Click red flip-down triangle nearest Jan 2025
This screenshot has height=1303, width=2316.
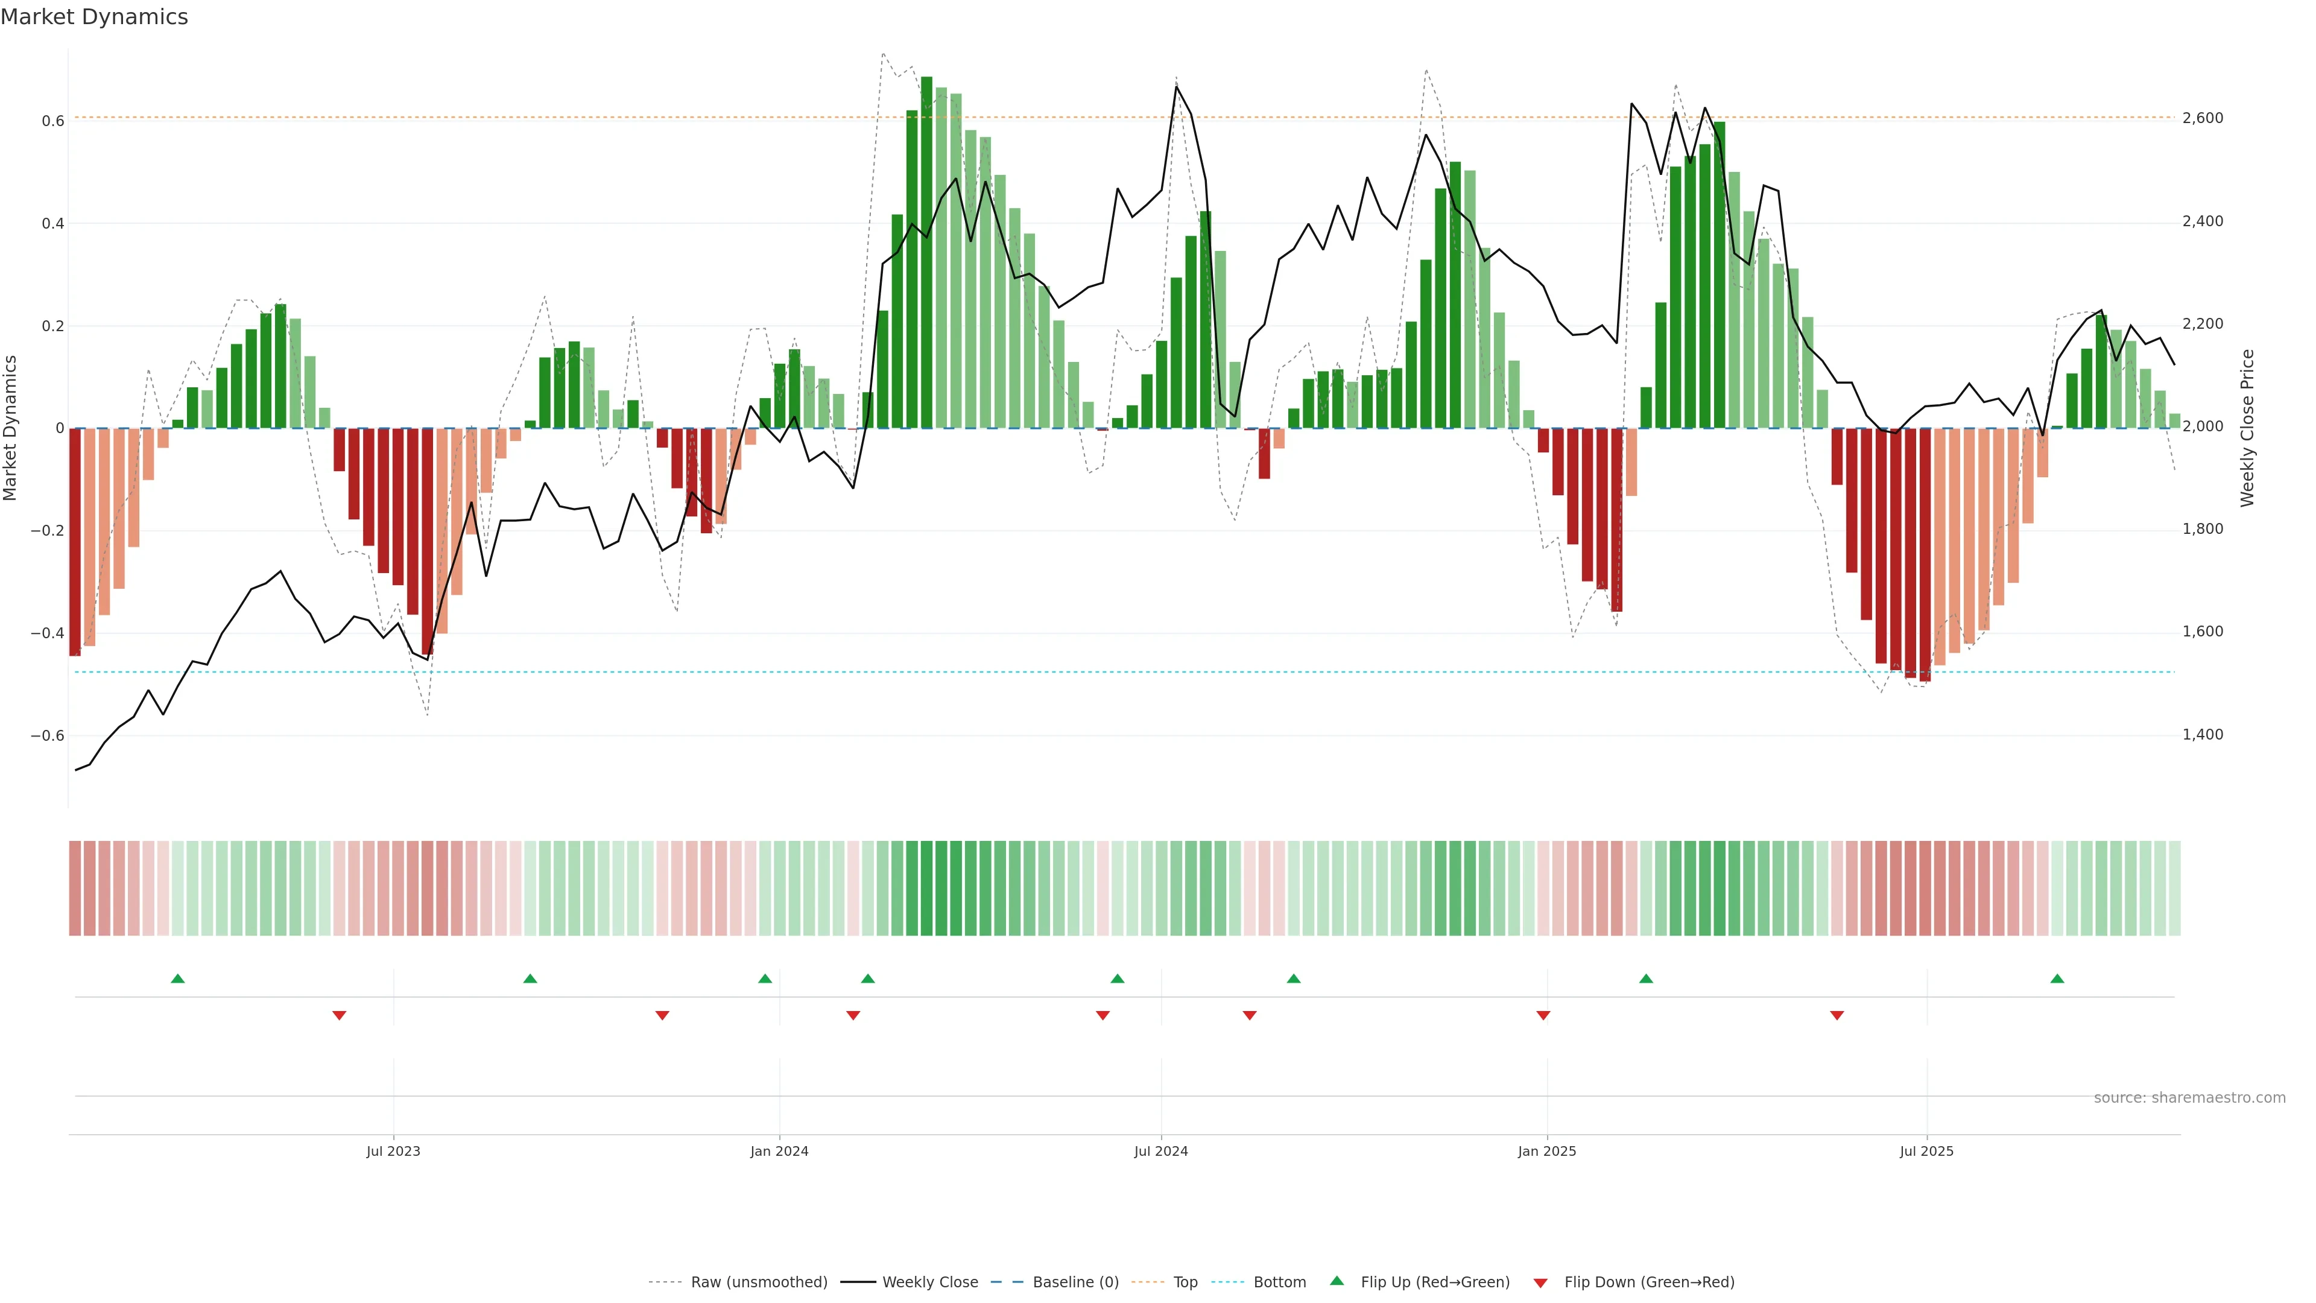coord(1544,1015)
